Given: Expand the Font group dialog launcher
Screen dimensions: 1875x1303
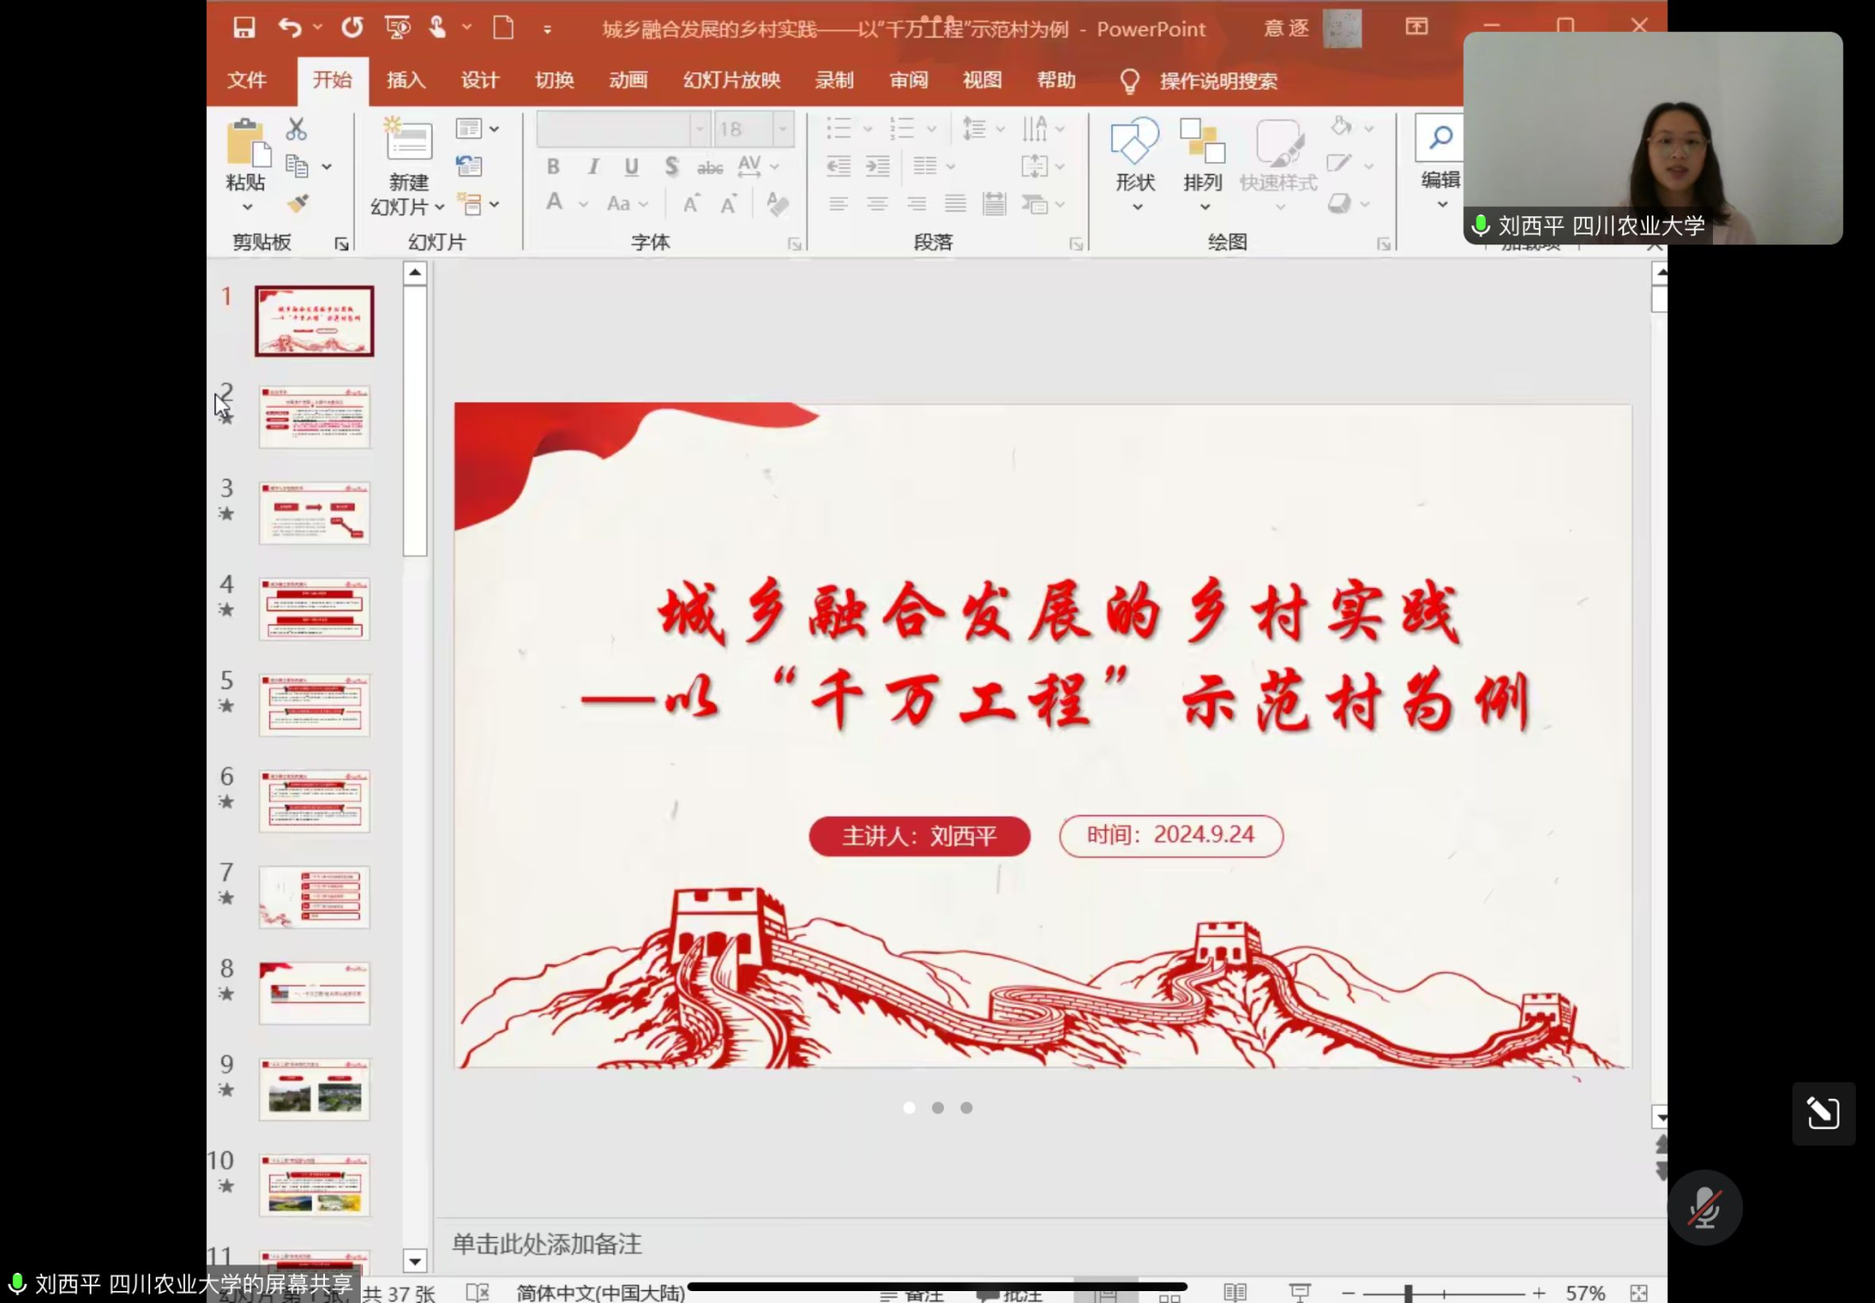Looking at the screenshot, I should (x=795, y=244).
